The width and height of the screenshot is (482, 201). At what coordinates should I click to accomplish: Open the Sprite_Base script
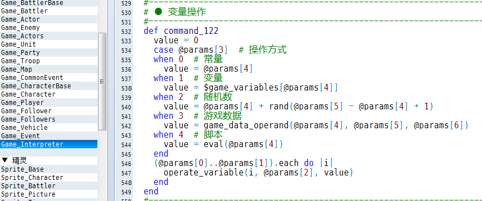pos(48,169)
